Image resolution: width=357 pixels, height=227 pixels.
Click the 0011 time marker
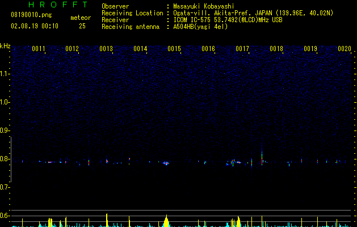(x=39, y=49)
